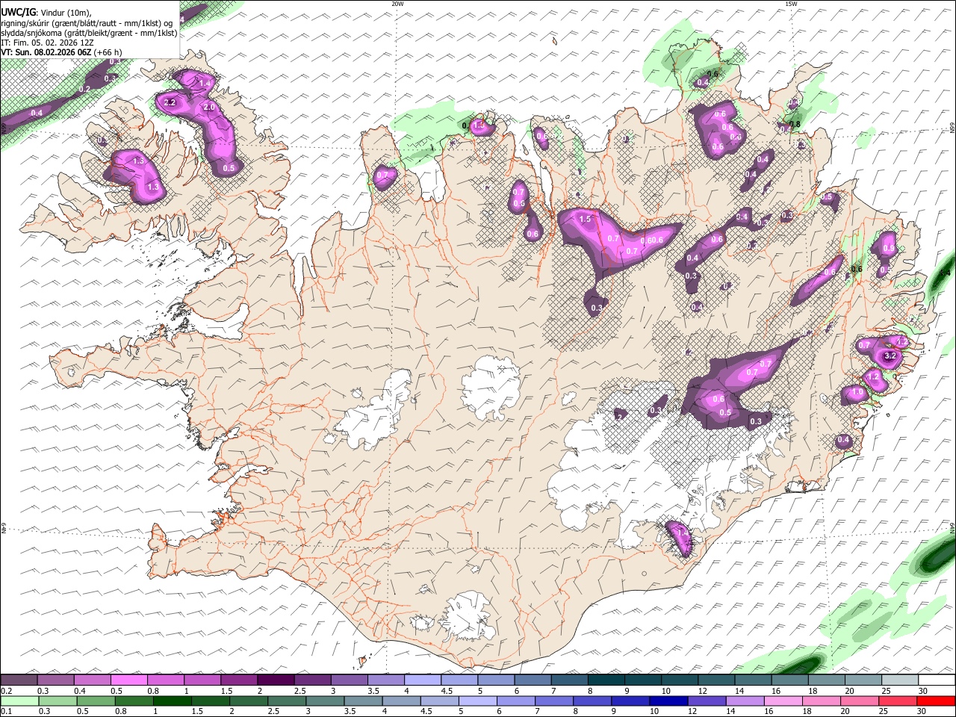Click the '2.2' snowfall value in the Westfjords
Screen dimensions: 956x717
(170, 102)
